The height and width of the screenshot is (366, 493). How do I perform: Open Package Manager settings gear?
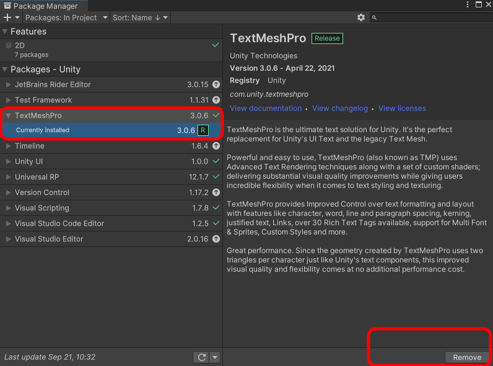pyautogui.click(x=361, y=17)
